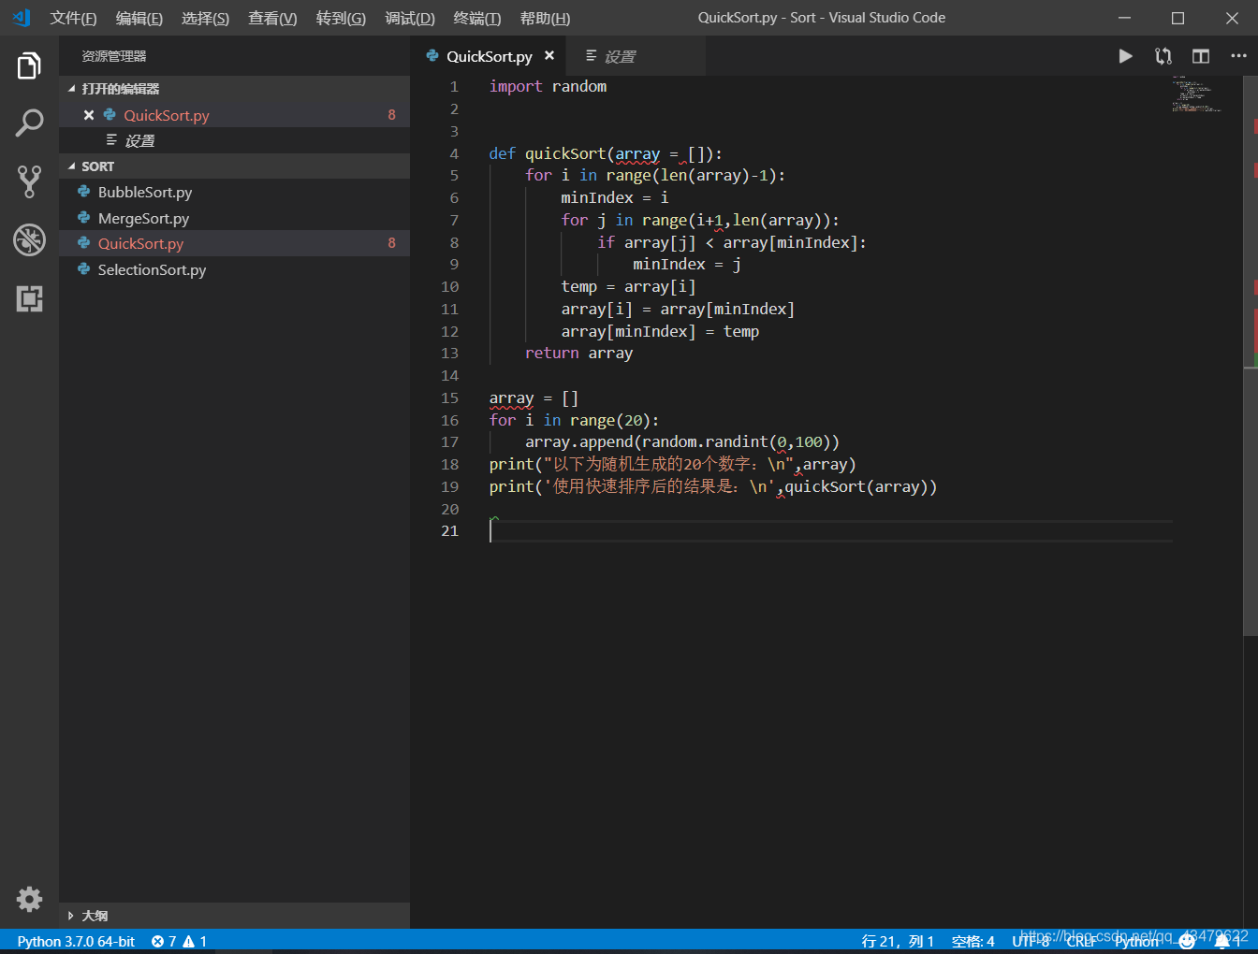The image size is (1258, 954).
Task: Open the 帮助(H) menu
Action: pos(545,18)
